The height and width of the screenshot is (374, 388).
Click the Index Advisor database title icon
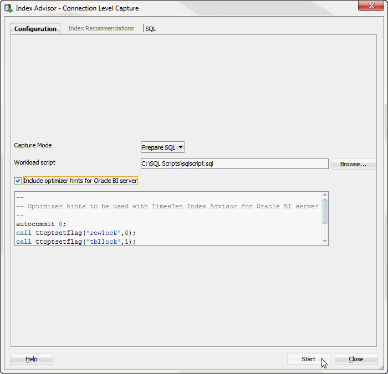pos(8,8)
